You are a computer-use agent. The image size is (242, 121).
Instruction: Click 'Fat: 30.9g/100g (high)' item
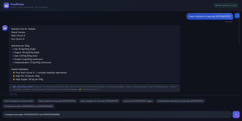pos(25,49)
